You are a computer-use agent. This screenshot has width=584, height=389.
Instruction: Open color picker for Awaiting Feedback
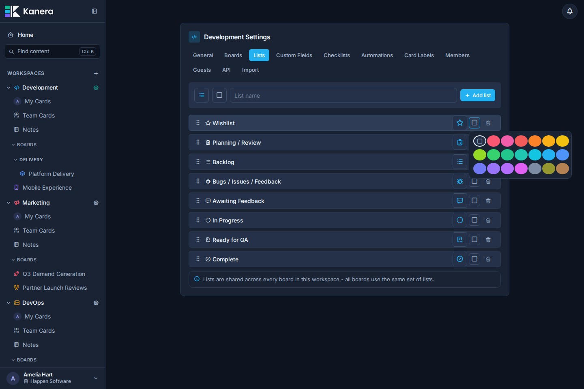click(474, 201)
